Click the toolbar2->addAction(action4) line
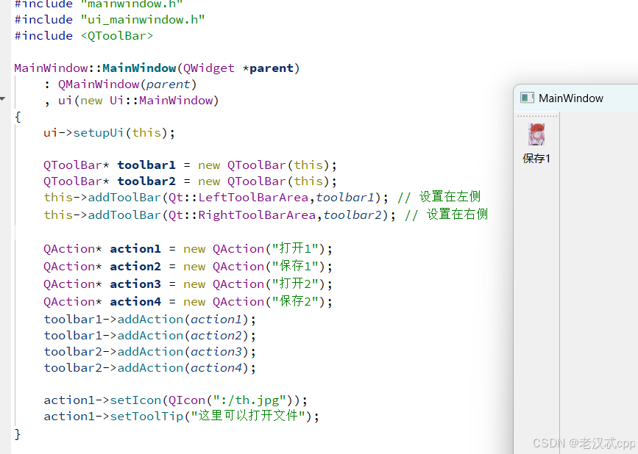 click(x=149, y=368)
